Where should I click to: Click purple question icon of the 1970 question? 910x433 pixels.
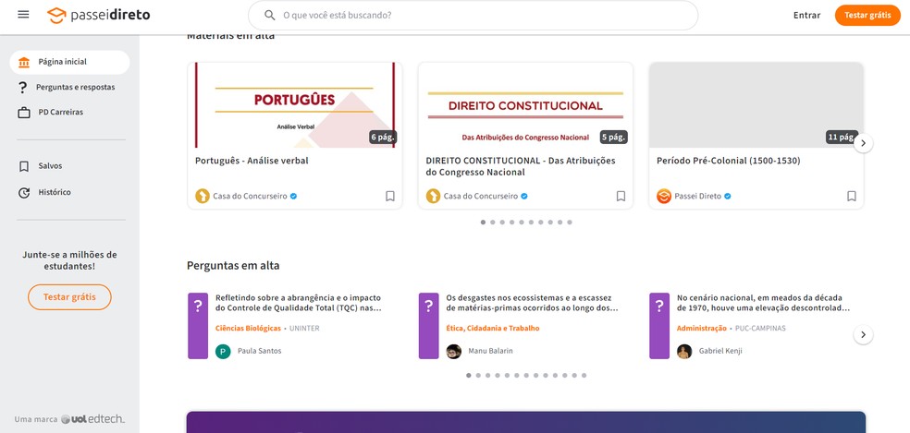659,326
